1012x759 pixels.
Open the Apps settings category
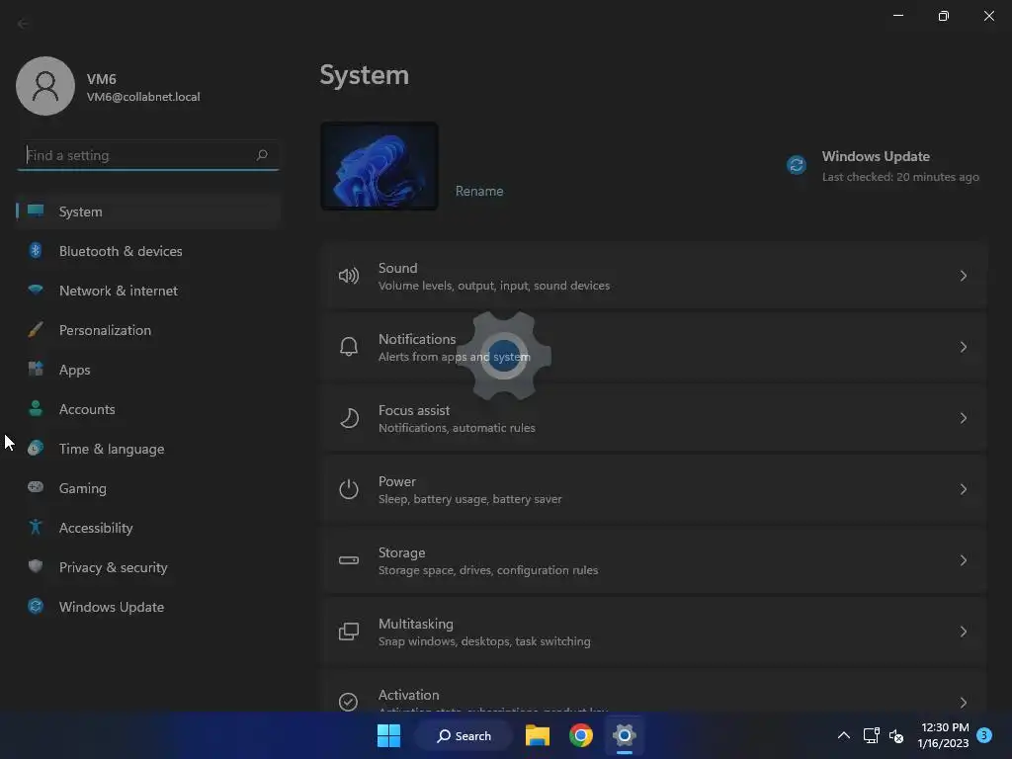tap(148, 370)
